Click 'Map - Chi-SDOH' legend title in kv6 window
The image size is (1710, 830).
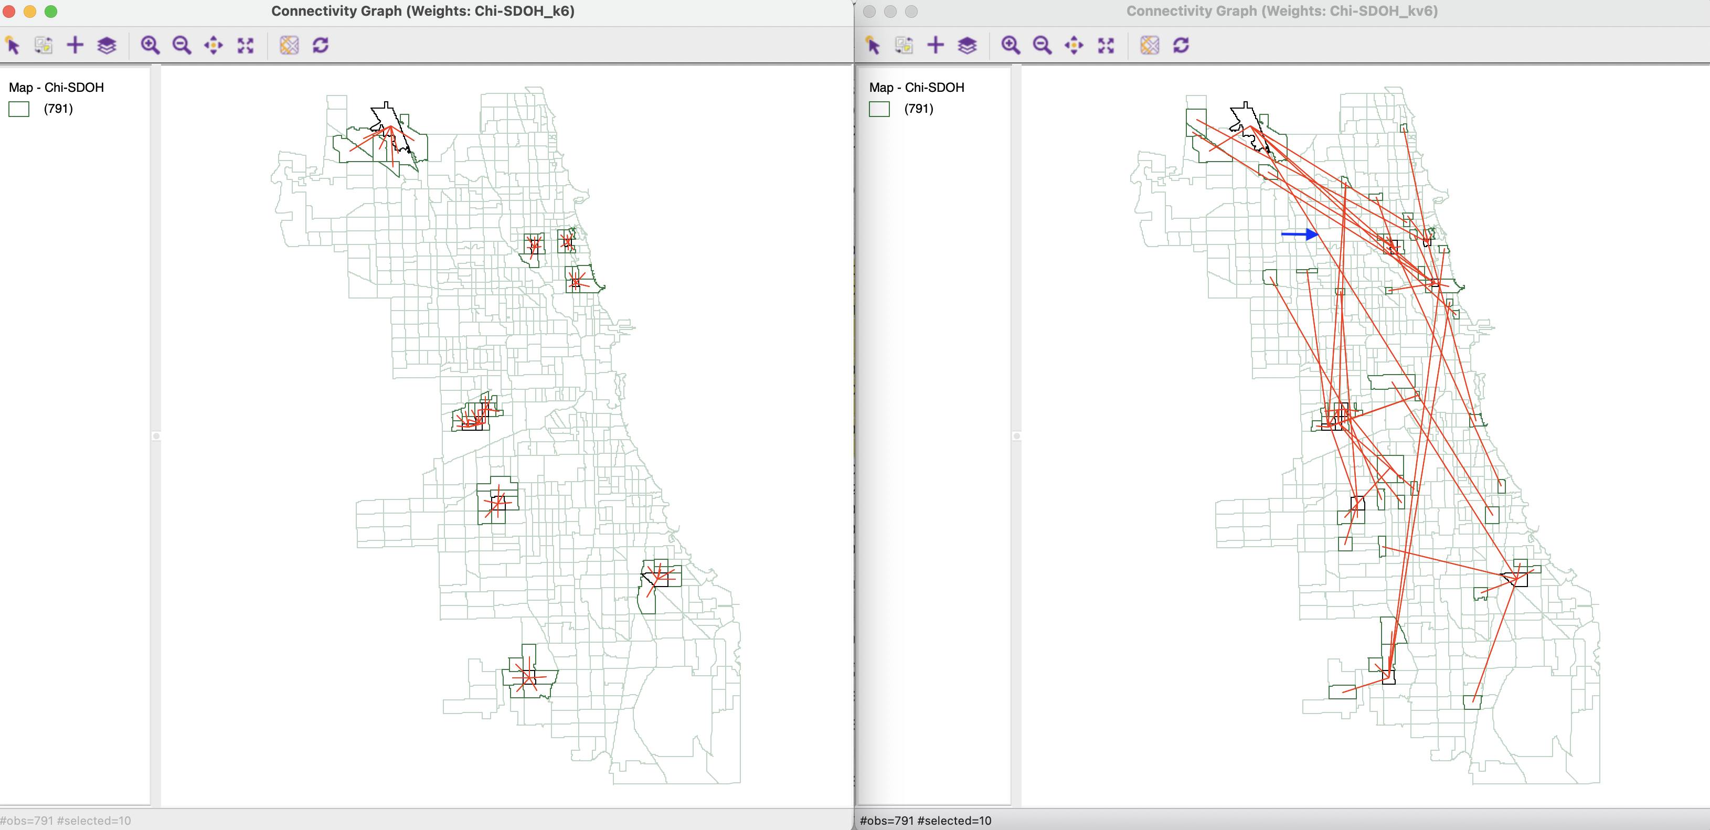917,88
